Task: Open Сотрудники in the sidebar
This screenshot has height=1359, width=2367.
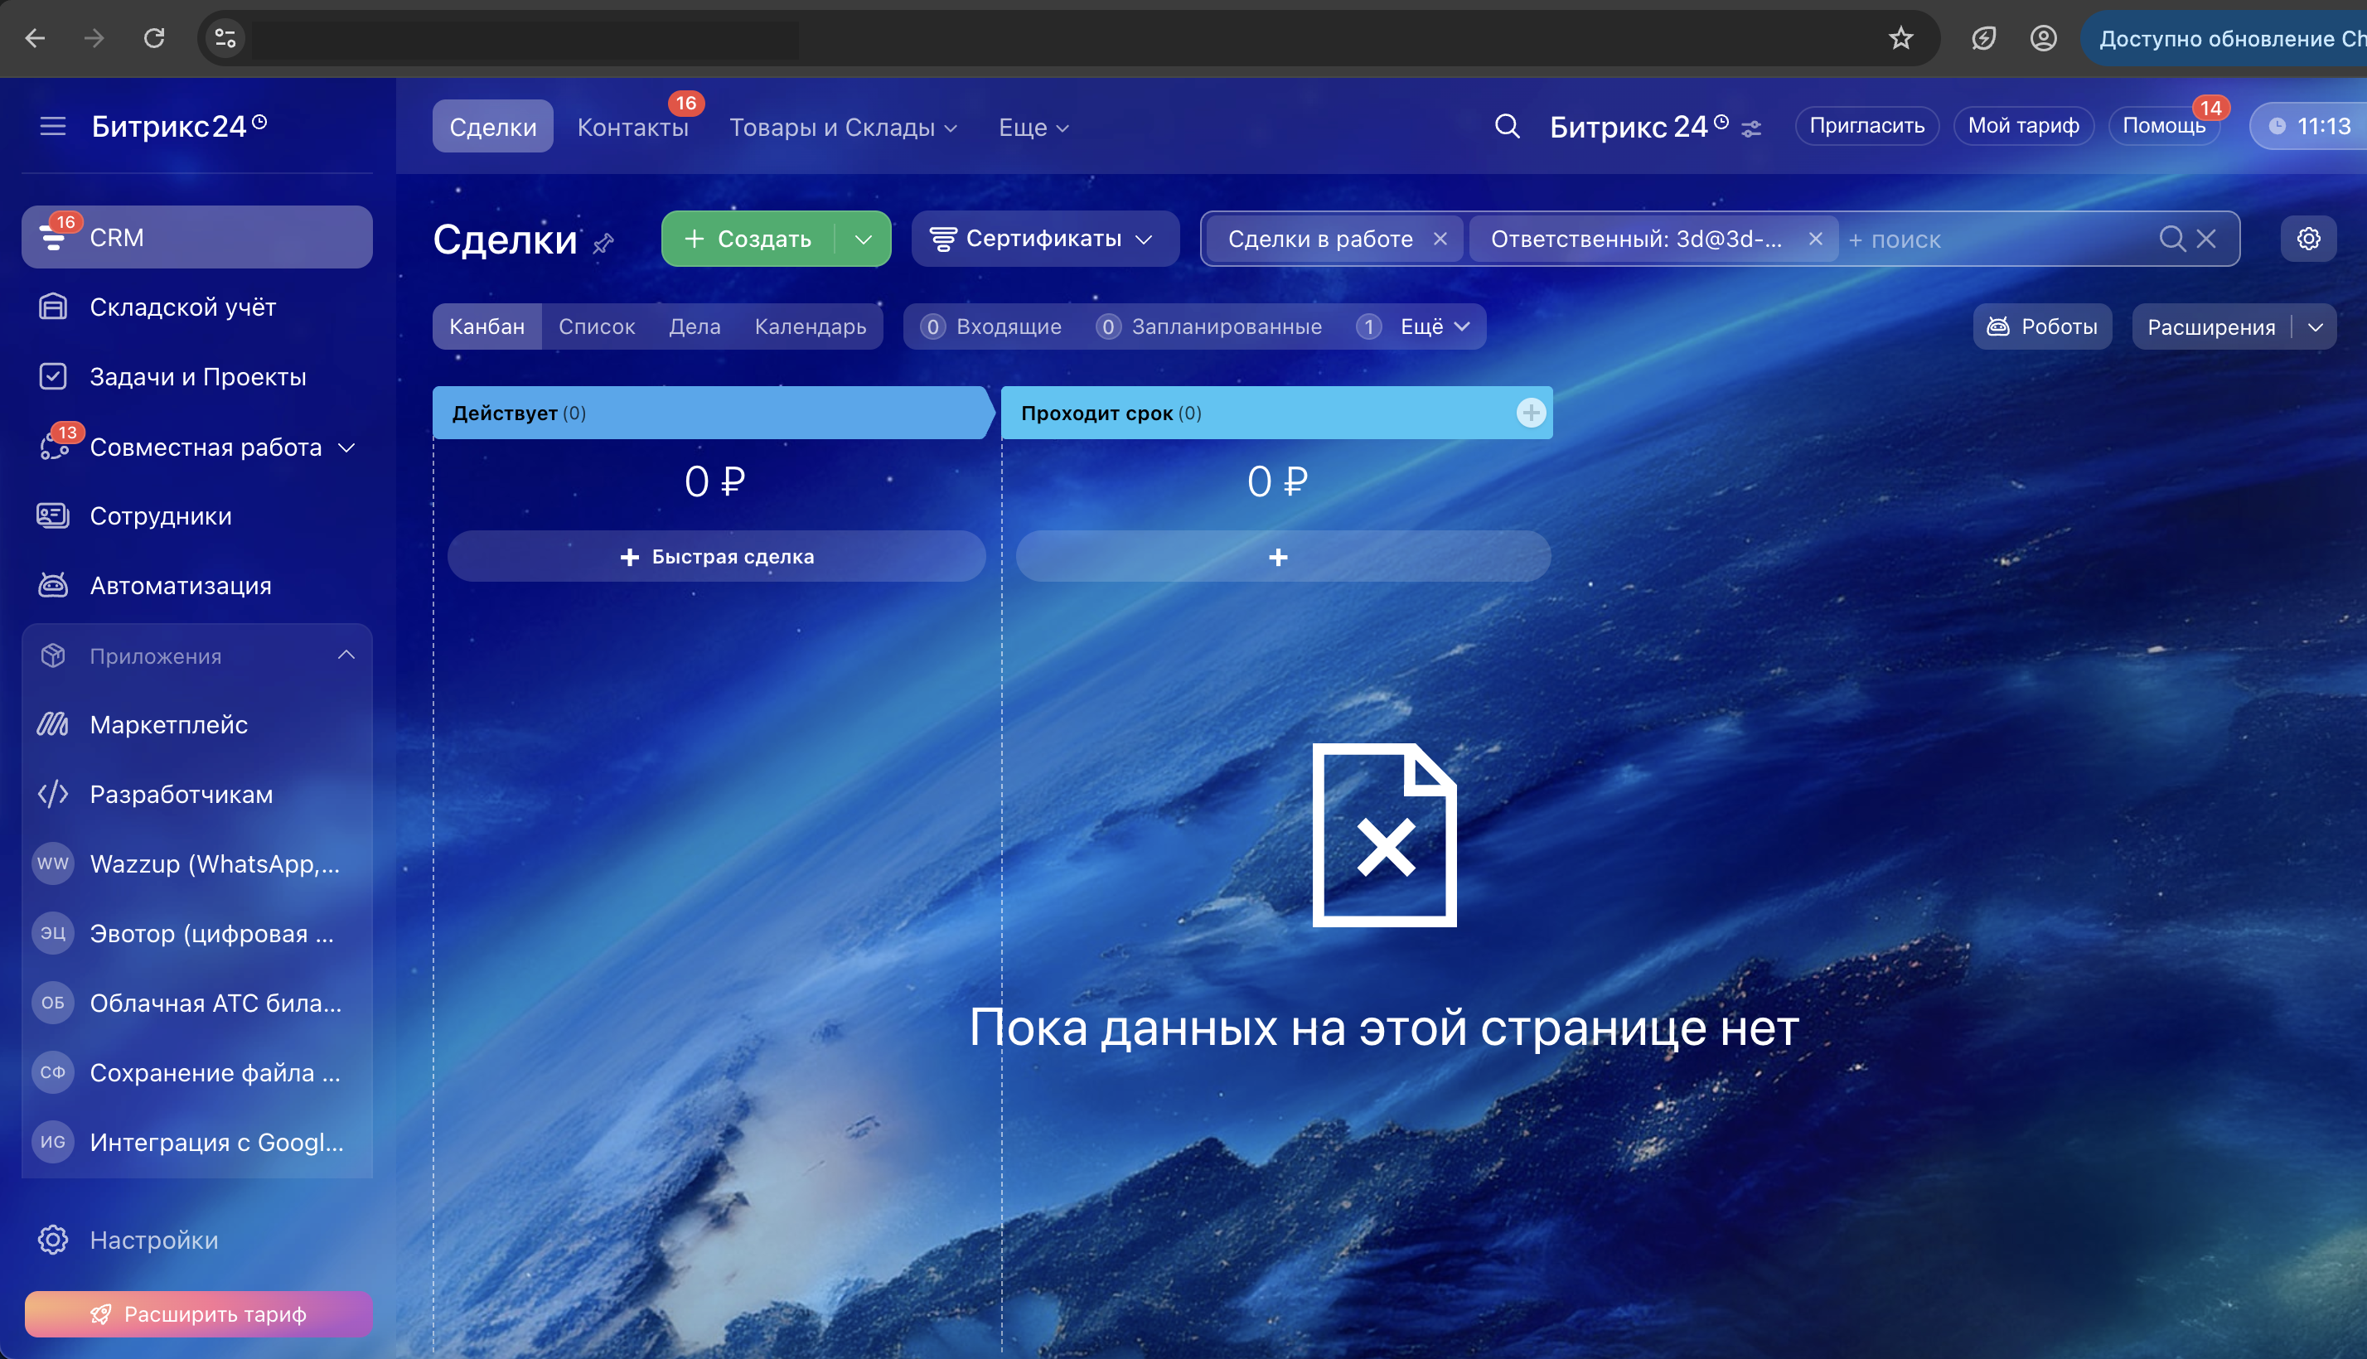Action: tap(197, 516)
